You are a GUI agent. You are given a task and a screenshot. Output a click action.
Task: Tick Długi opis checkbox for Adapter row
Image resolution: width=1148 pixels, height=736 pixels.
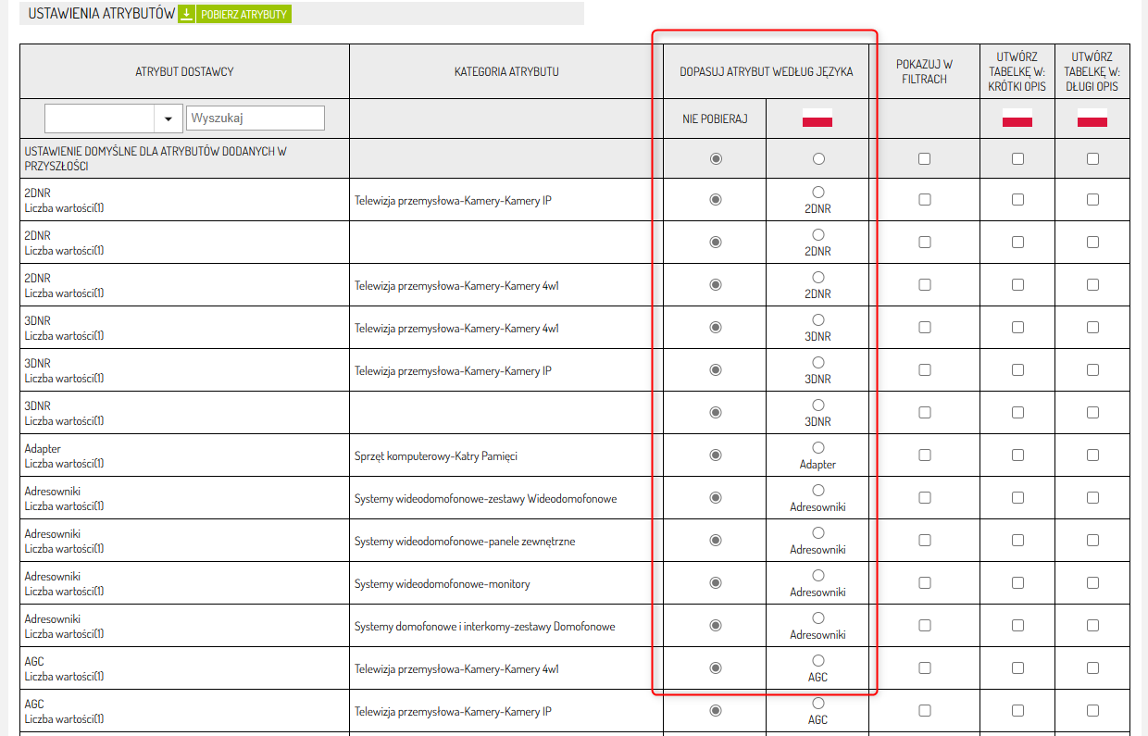click(x=1092, y=455)
